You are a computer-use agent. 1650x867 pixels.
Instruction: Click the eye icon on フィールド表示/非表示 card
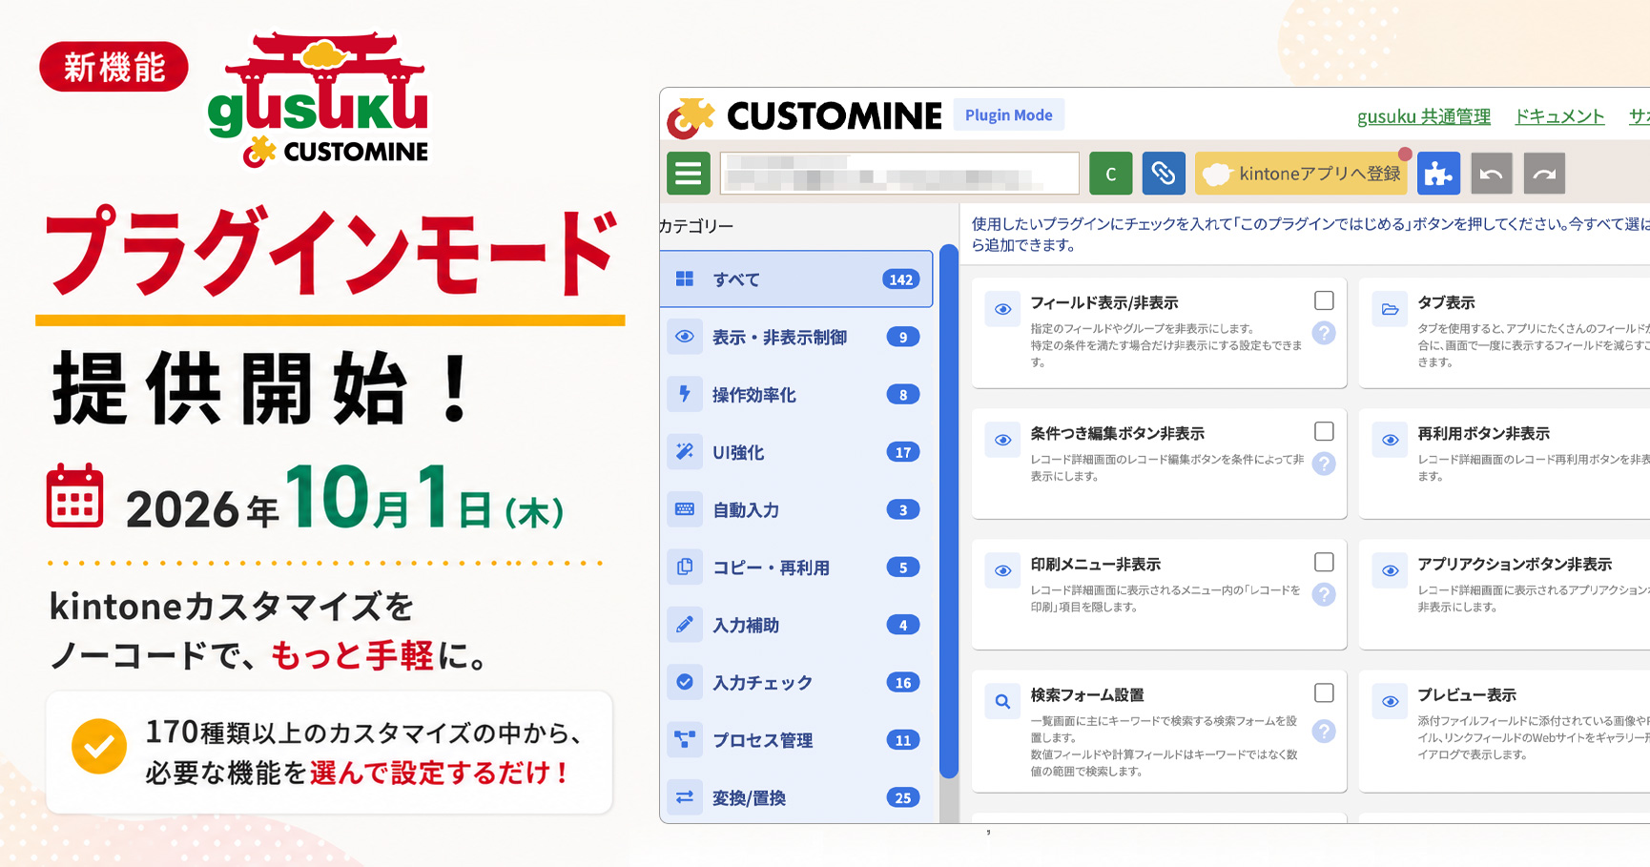click(x=1002, y=309)
